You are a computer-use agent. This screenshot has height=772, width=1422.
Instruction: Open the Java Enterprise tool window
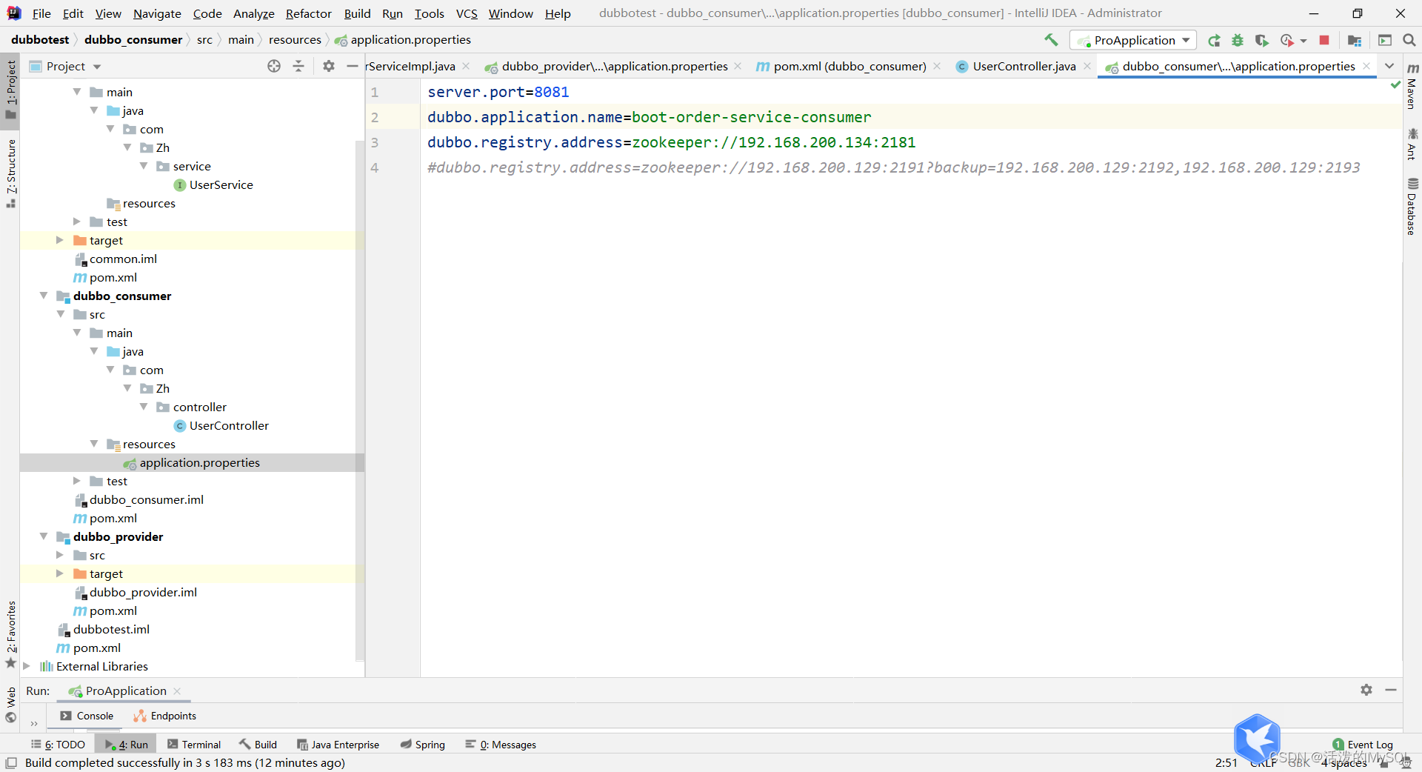(x=338, y=745)
